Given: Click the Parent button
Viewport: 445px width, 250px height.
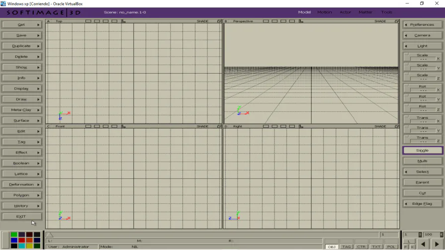Looking at the screenshot, I should [x=422, y=182].
